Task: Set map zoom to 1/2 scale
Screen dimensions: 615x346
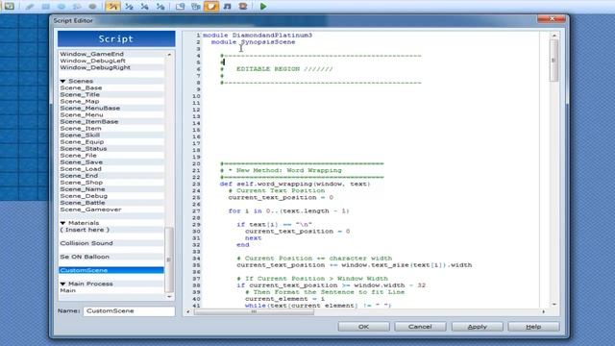Action: tap(129, 7)
